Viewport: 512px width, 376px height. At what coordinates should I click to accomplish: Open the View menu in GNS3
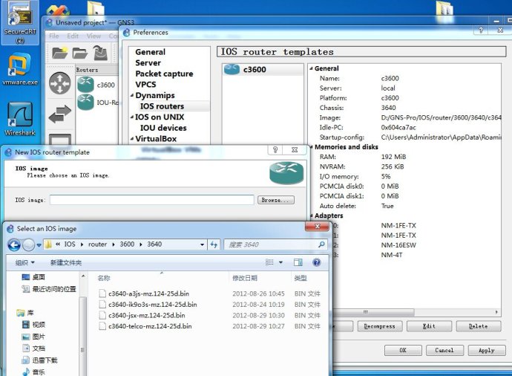pyautogui.click(x=93, y=36)
